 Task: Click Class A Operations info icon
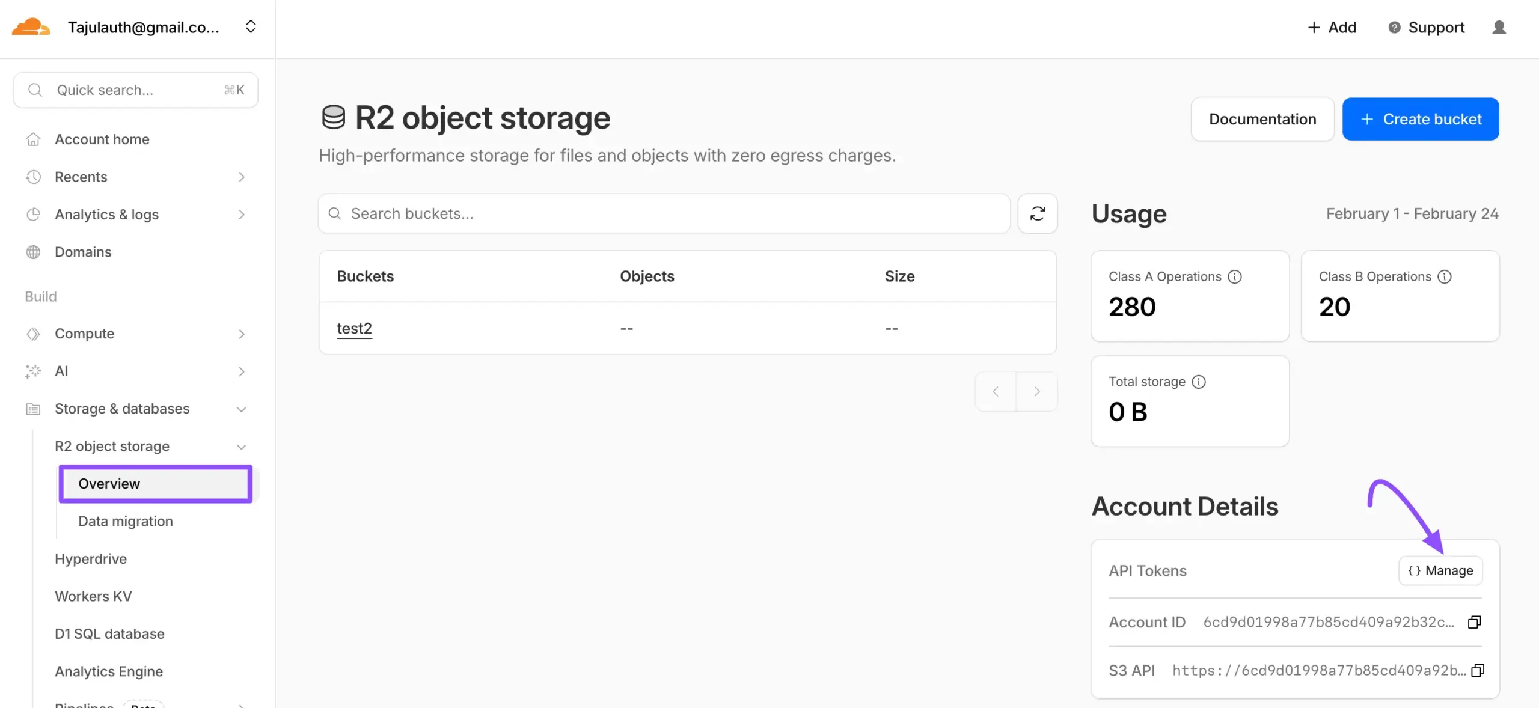(x=1234, y=276)
